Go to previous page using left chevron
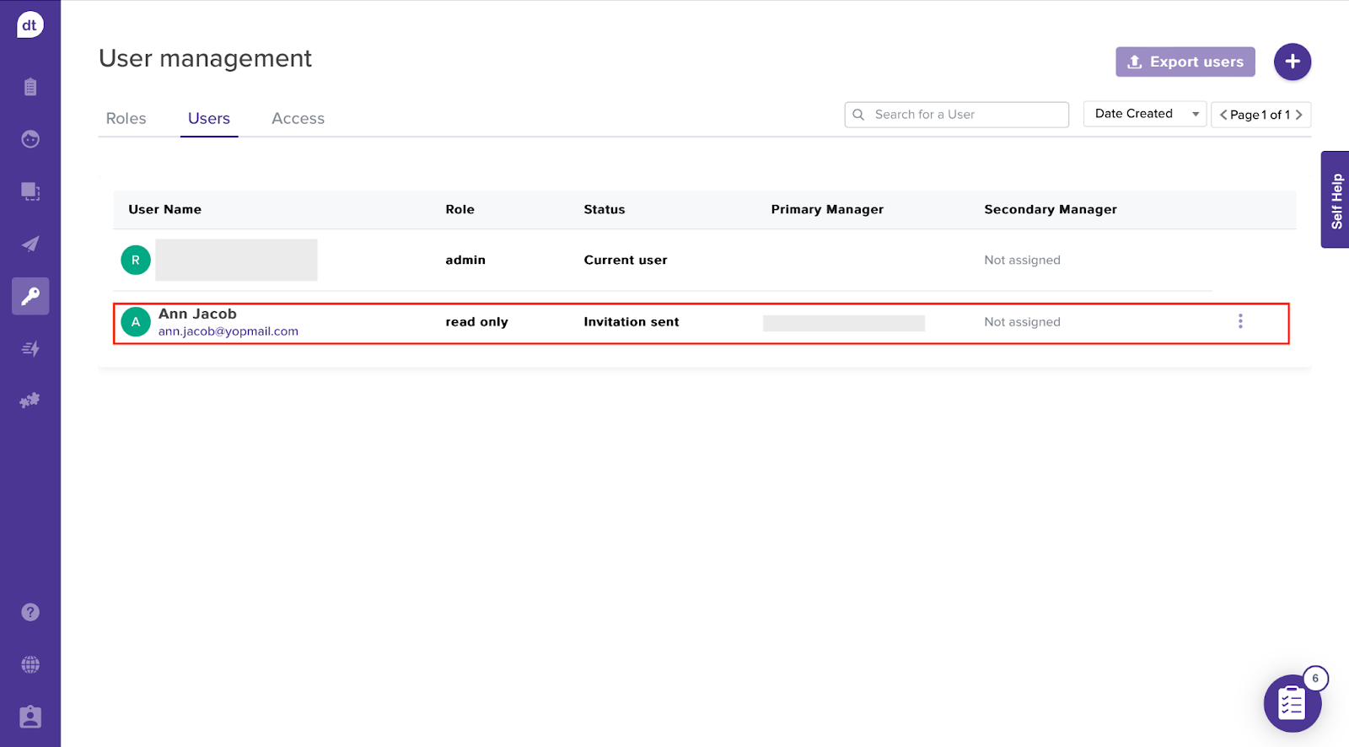The height and width of the screenshot is (747, 1349). click(1223, 115)
